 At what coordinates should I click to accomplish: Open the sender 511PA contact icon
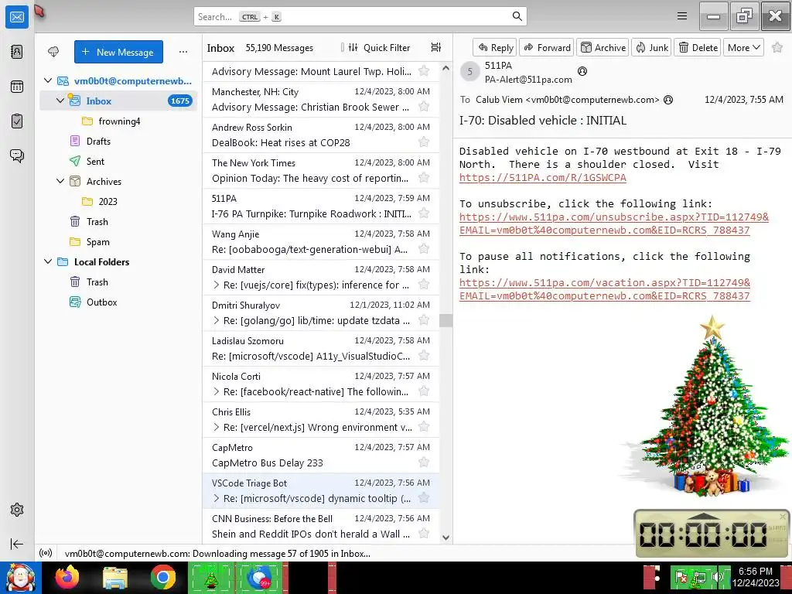582,71
